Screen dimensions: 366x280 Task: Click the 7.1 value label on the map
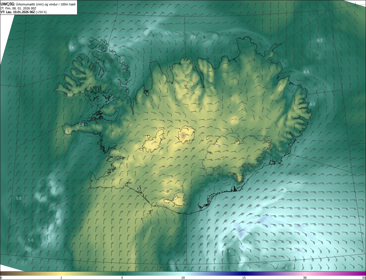193,37
